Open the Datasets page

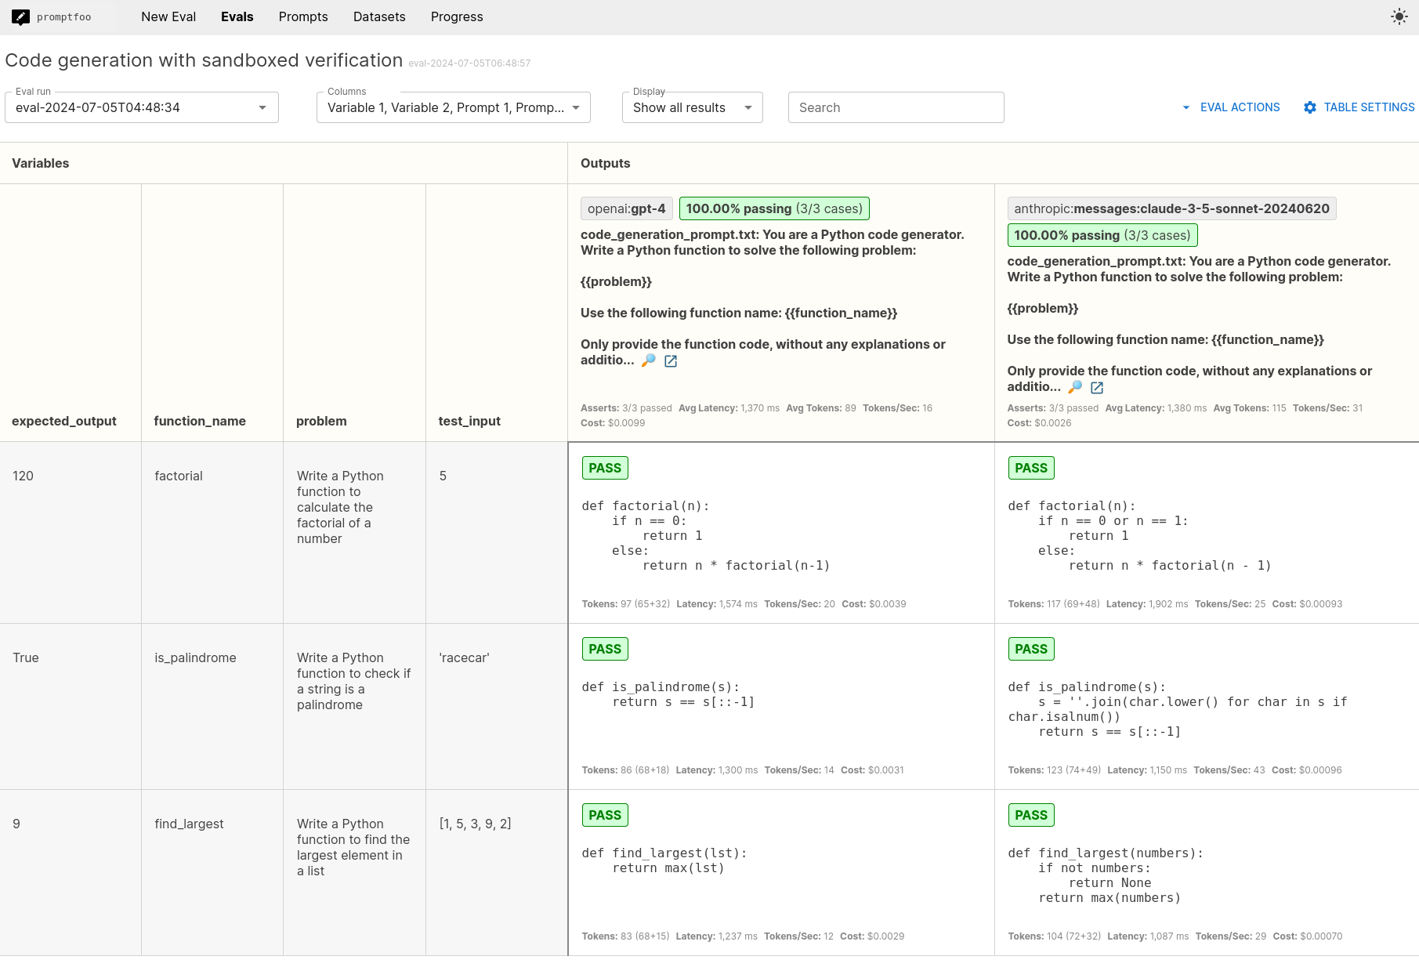(x=379, y=16)
